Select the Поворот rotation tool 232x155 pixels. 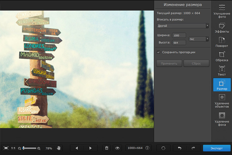pyautogui.click(x=222, y=42)
